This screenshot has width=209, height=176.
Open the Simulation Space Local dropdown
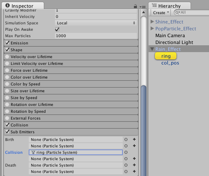pyautogui.click(x=96, y=23)
